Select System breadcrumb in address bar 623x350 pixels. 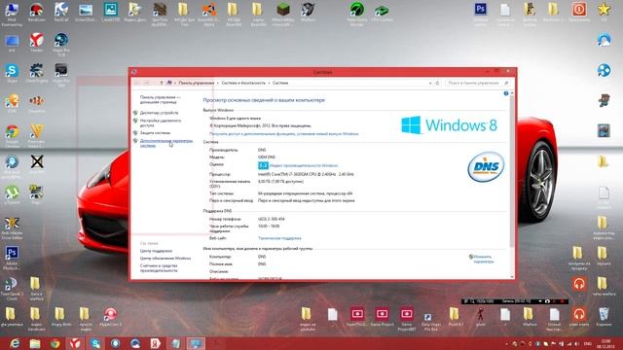tap(280, 83)
